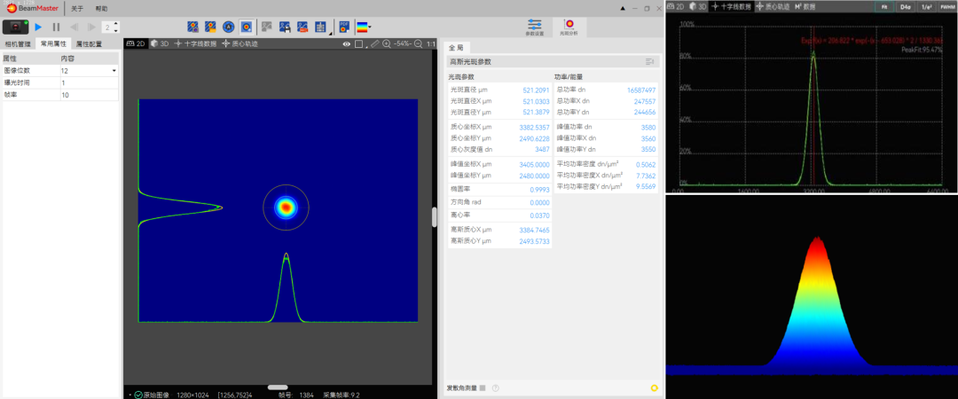Screen dimensions: 958x399
Task: Open the 关于 menu
Action: click(77, 9)
